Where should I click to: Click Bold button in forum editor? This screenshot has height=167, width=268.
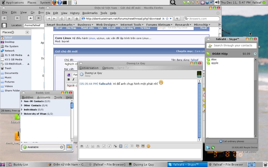[69, 79]
